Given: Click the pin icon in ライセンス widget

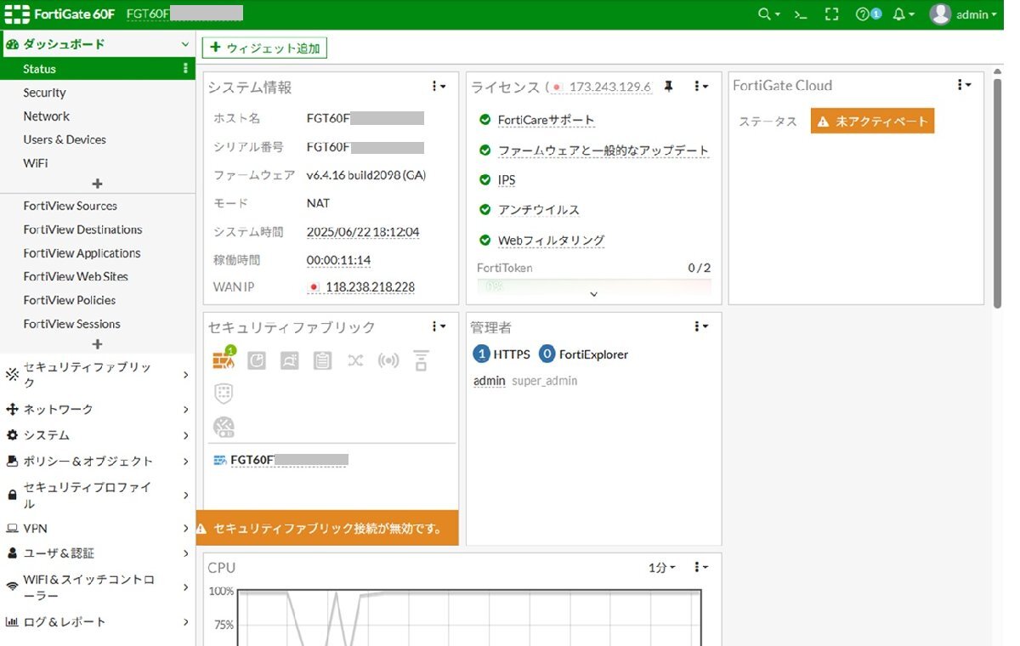Looking at the screenshot, I should click(x=668, y=86).
